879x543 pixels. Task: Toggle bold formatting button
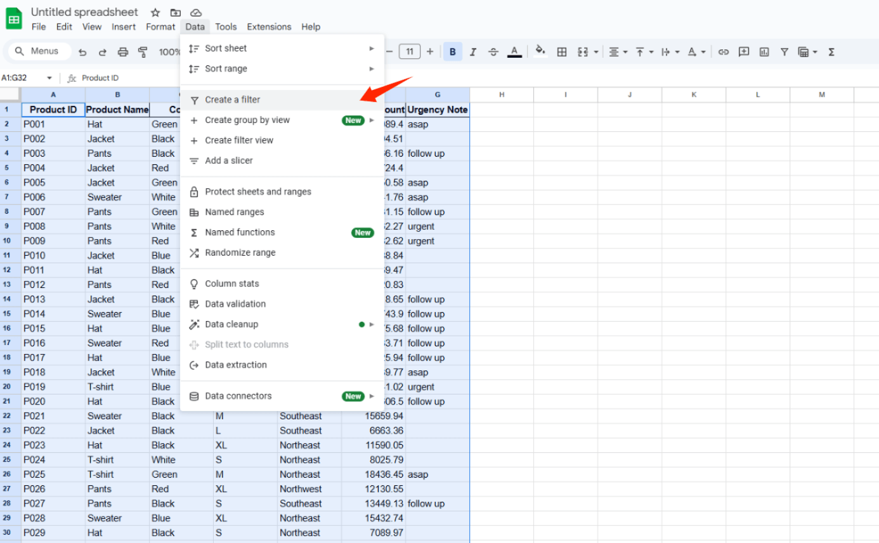[x=452, y=52]
